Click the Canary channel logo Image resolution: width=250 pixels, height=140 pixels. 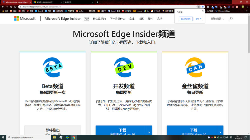pyautogui.click(x=195, y=67)
